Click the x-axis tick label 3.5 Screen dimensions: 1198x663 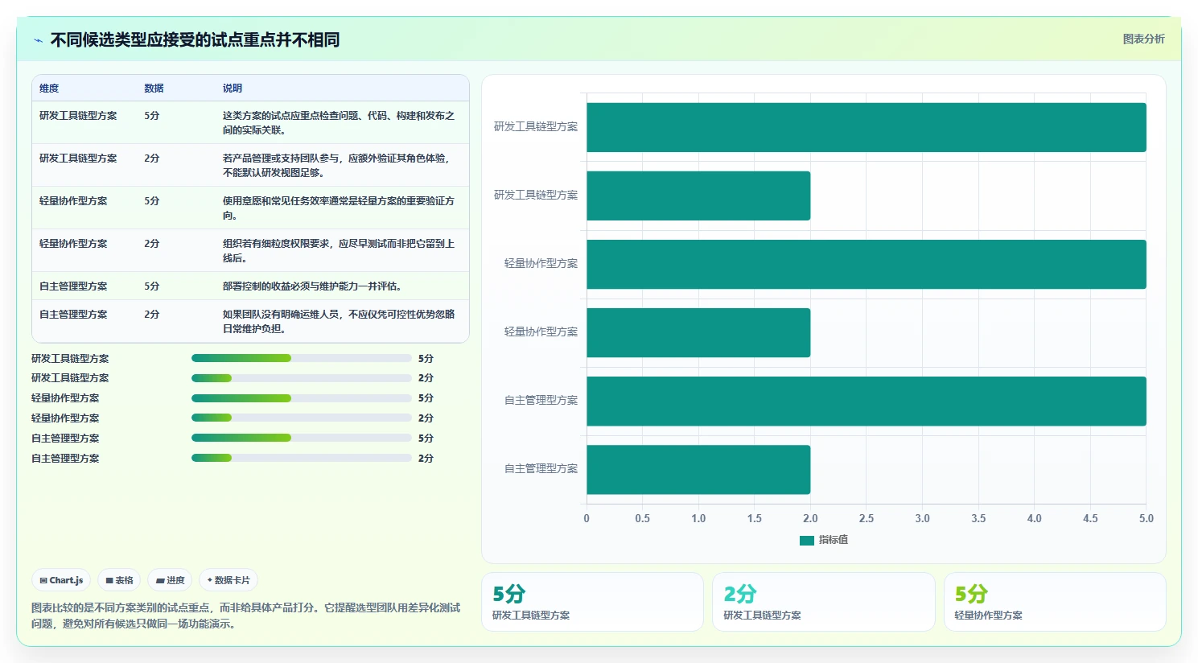(x=978, y=518)
